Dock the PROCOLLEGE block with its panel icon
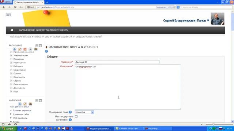The image size is (234, 131). coord(40,45)
